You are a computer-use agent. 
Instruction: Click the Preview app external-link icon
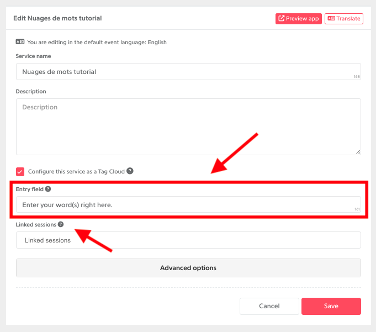281,18
